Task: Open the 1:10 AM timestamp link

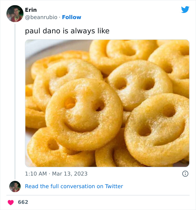Action: [x=36, y=174]
